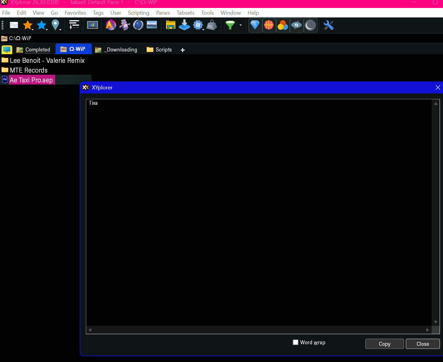Activate the crescent moon dark mode icon
Image resolution: width=443 pixels, height=362 pixels.
(310, 25)
